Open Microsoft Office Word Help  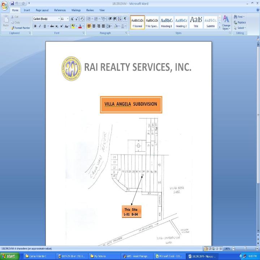point(258,10)
